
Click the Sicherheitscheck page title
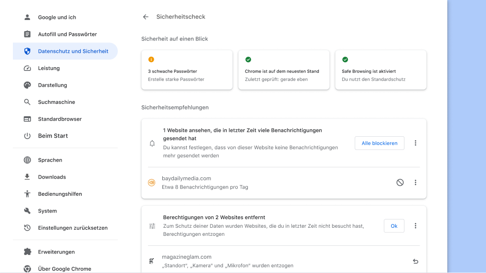[181, 17]
